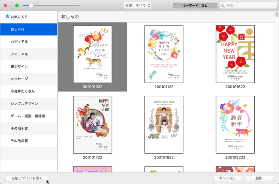Click the キャンセル button

tap(228, 178)
